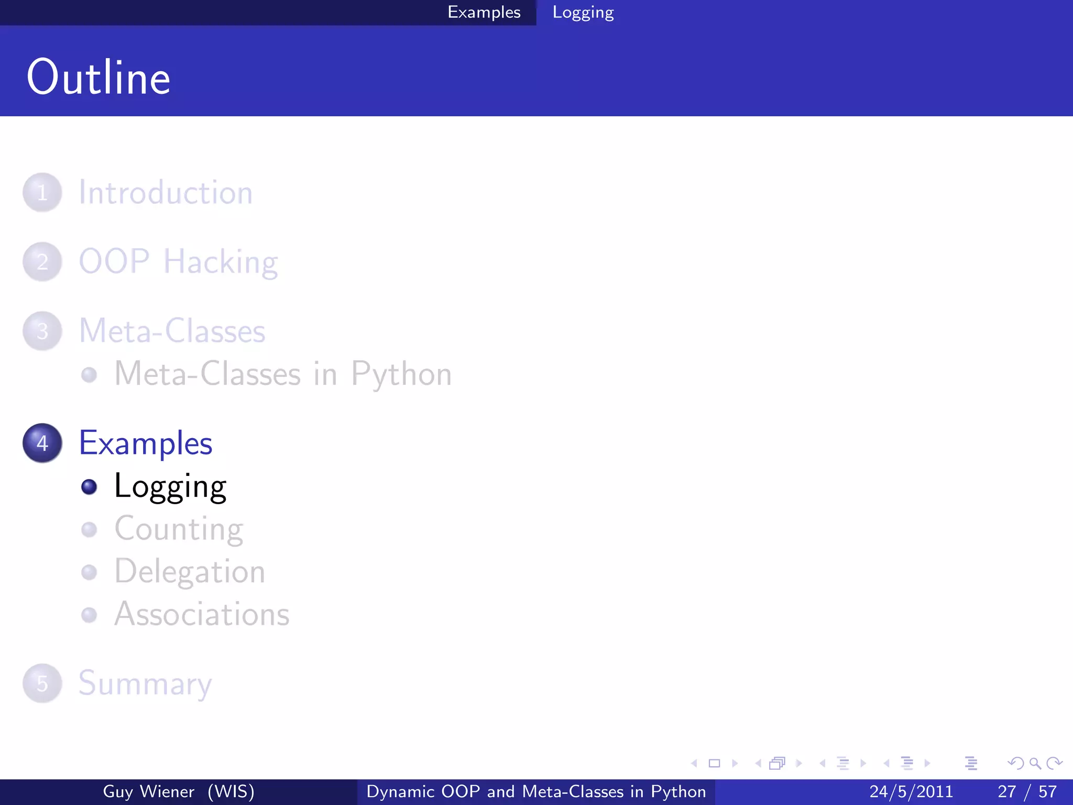Click the subsection lines navigation icon
Viewport: 1073px width, 805px height.
[x=843, y=764]
